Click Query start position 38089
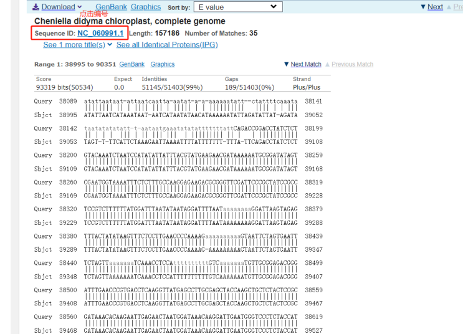463x334 pixels. [x=68, y=102]
